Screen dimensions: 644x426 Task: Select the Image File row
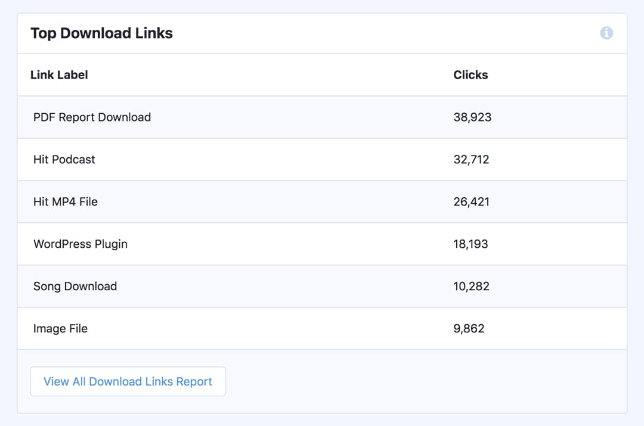(x=60, y=328)
